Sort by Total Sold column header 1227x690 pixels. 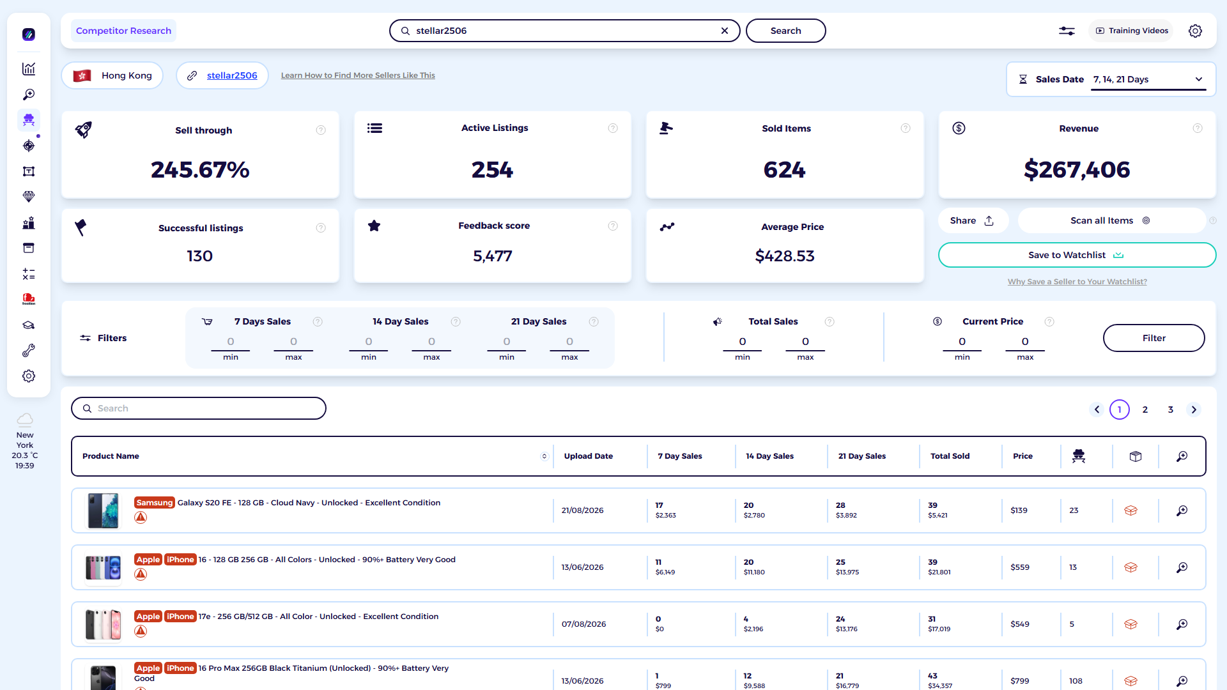click(x=950, y=456)
